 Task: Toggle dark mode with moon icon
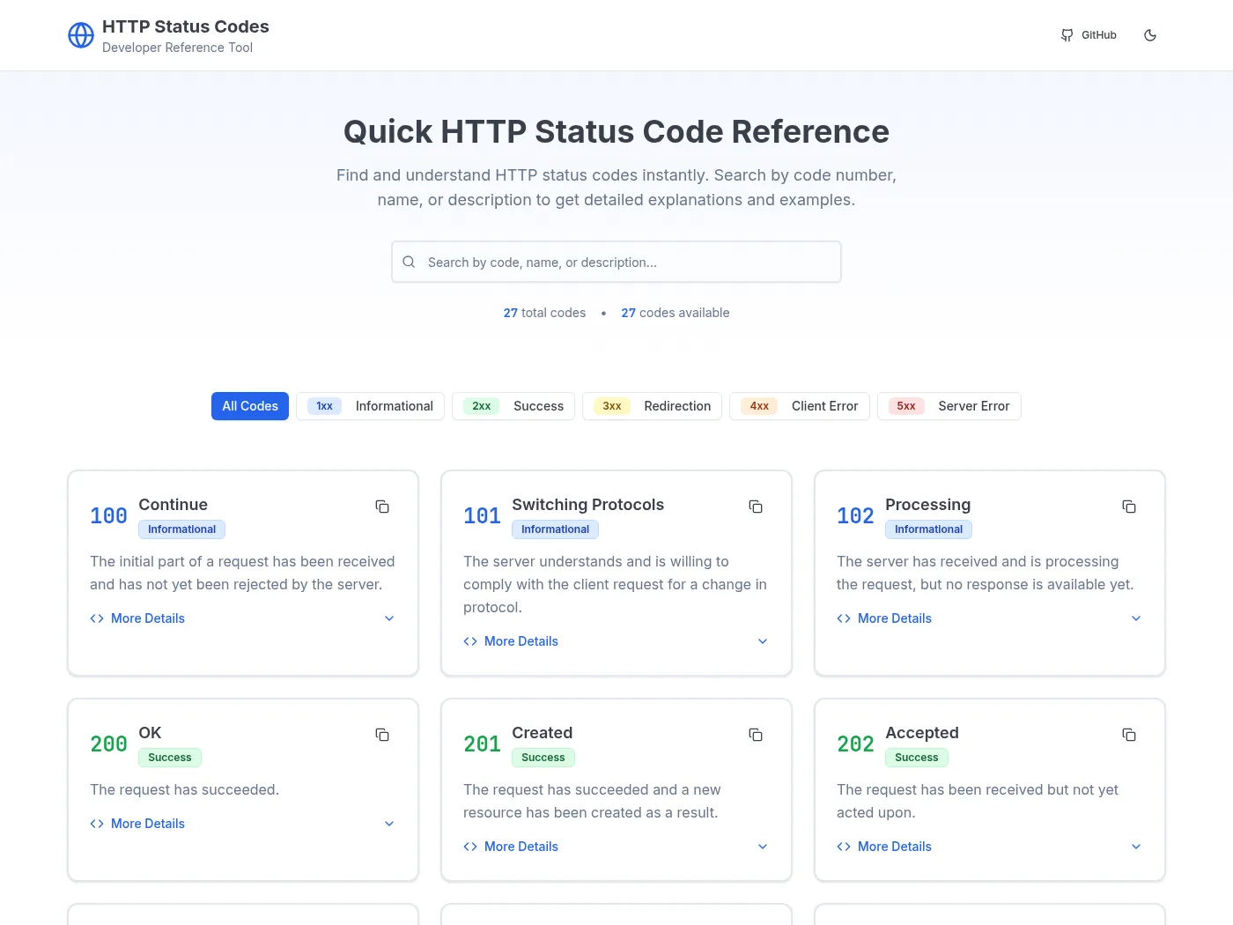(1150, 35)
